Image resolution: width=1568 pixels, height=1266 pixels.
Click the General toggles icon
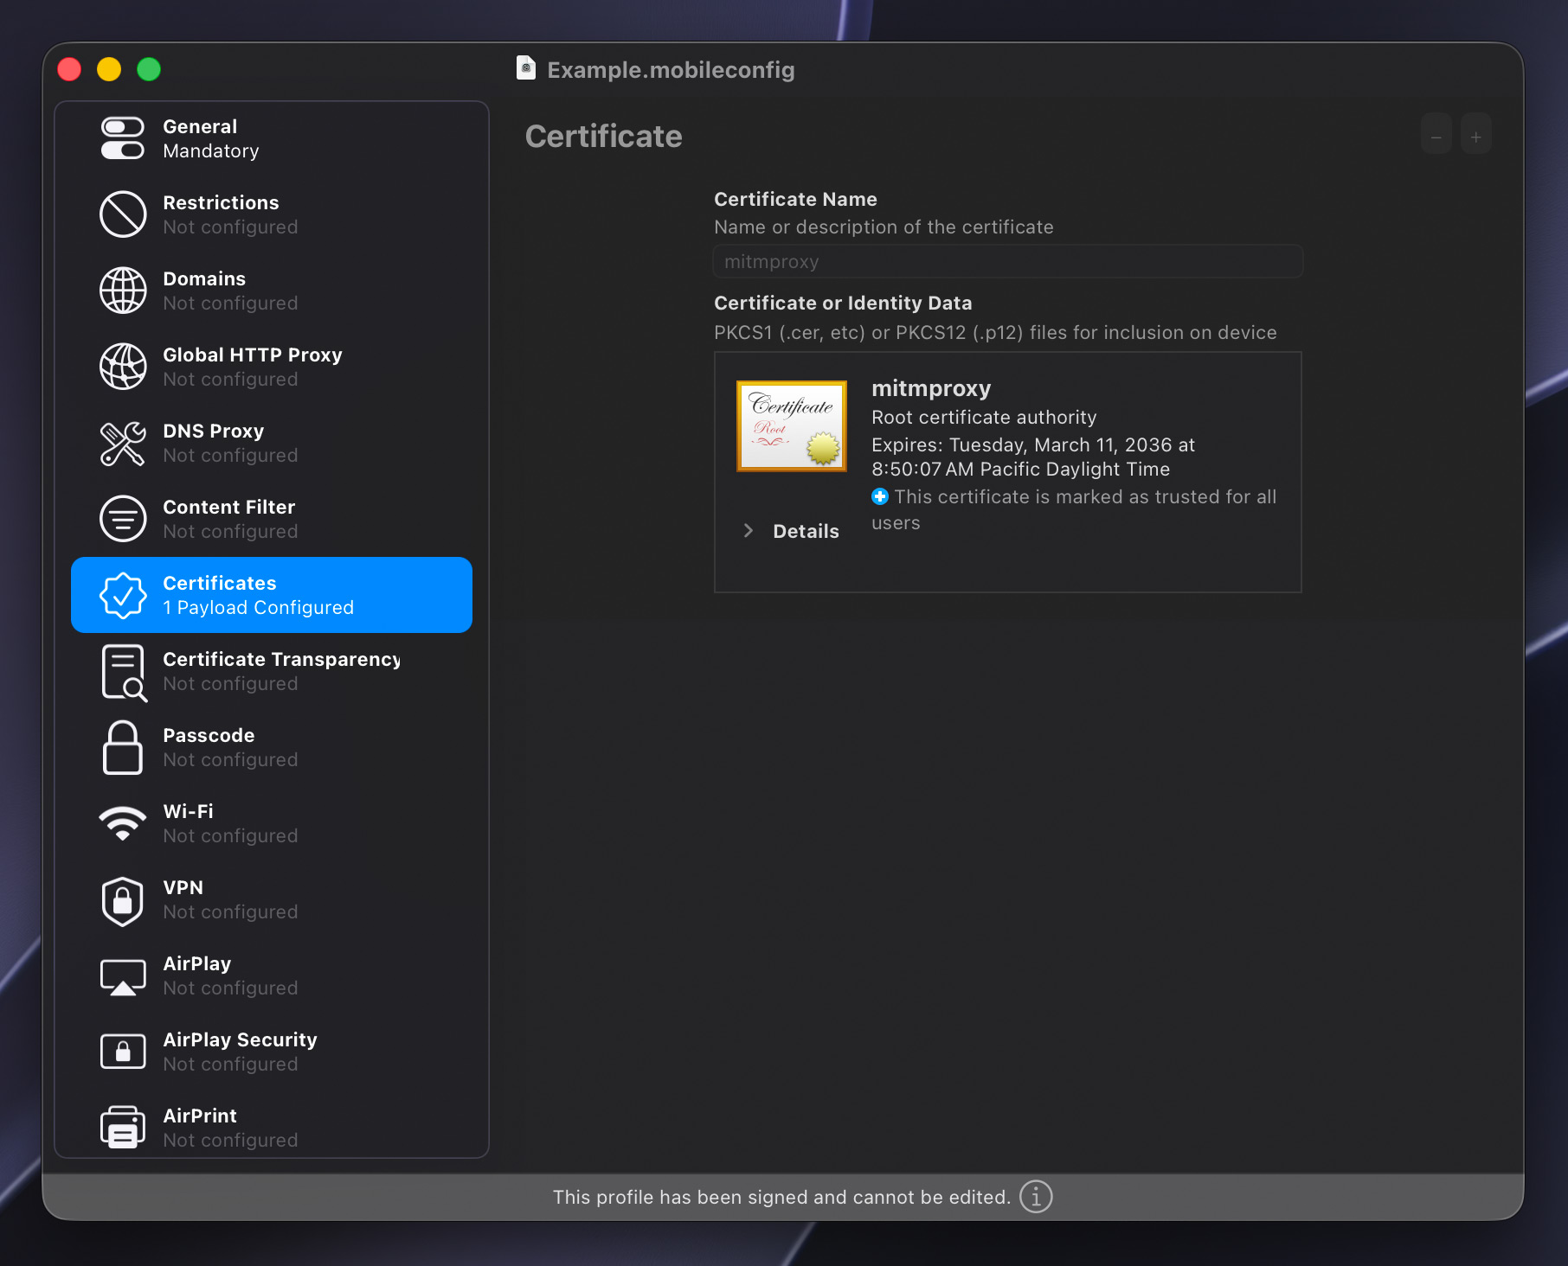[123, 138]
